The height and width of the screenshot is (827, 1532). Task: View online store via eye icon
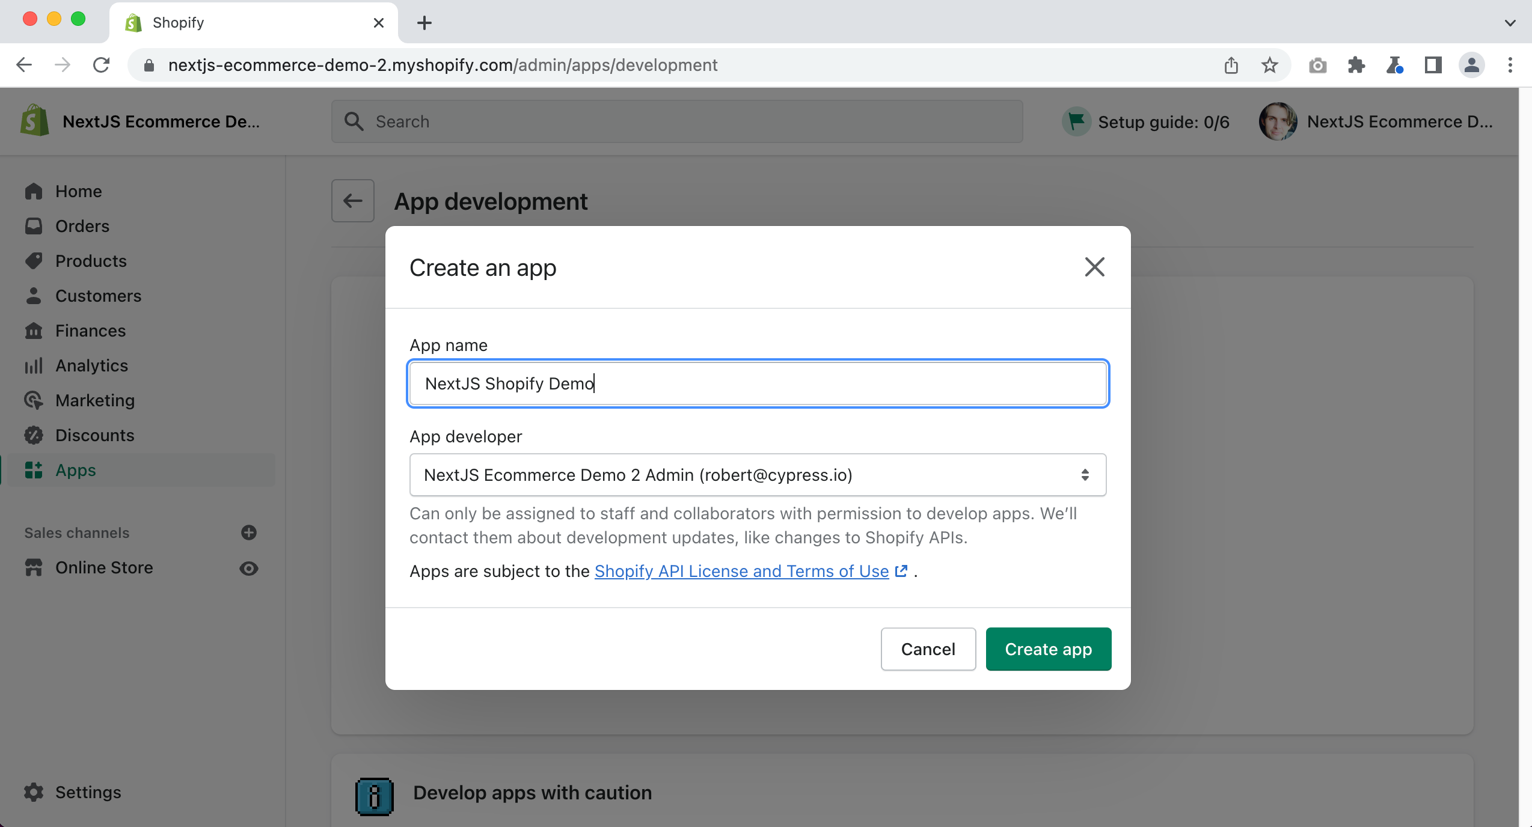(249, 568)
